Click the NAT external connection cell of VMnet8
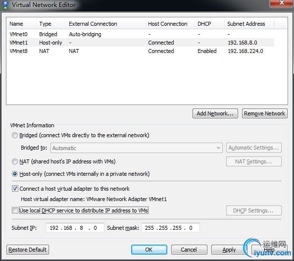294x261 pixels. [x=74, y=51]
